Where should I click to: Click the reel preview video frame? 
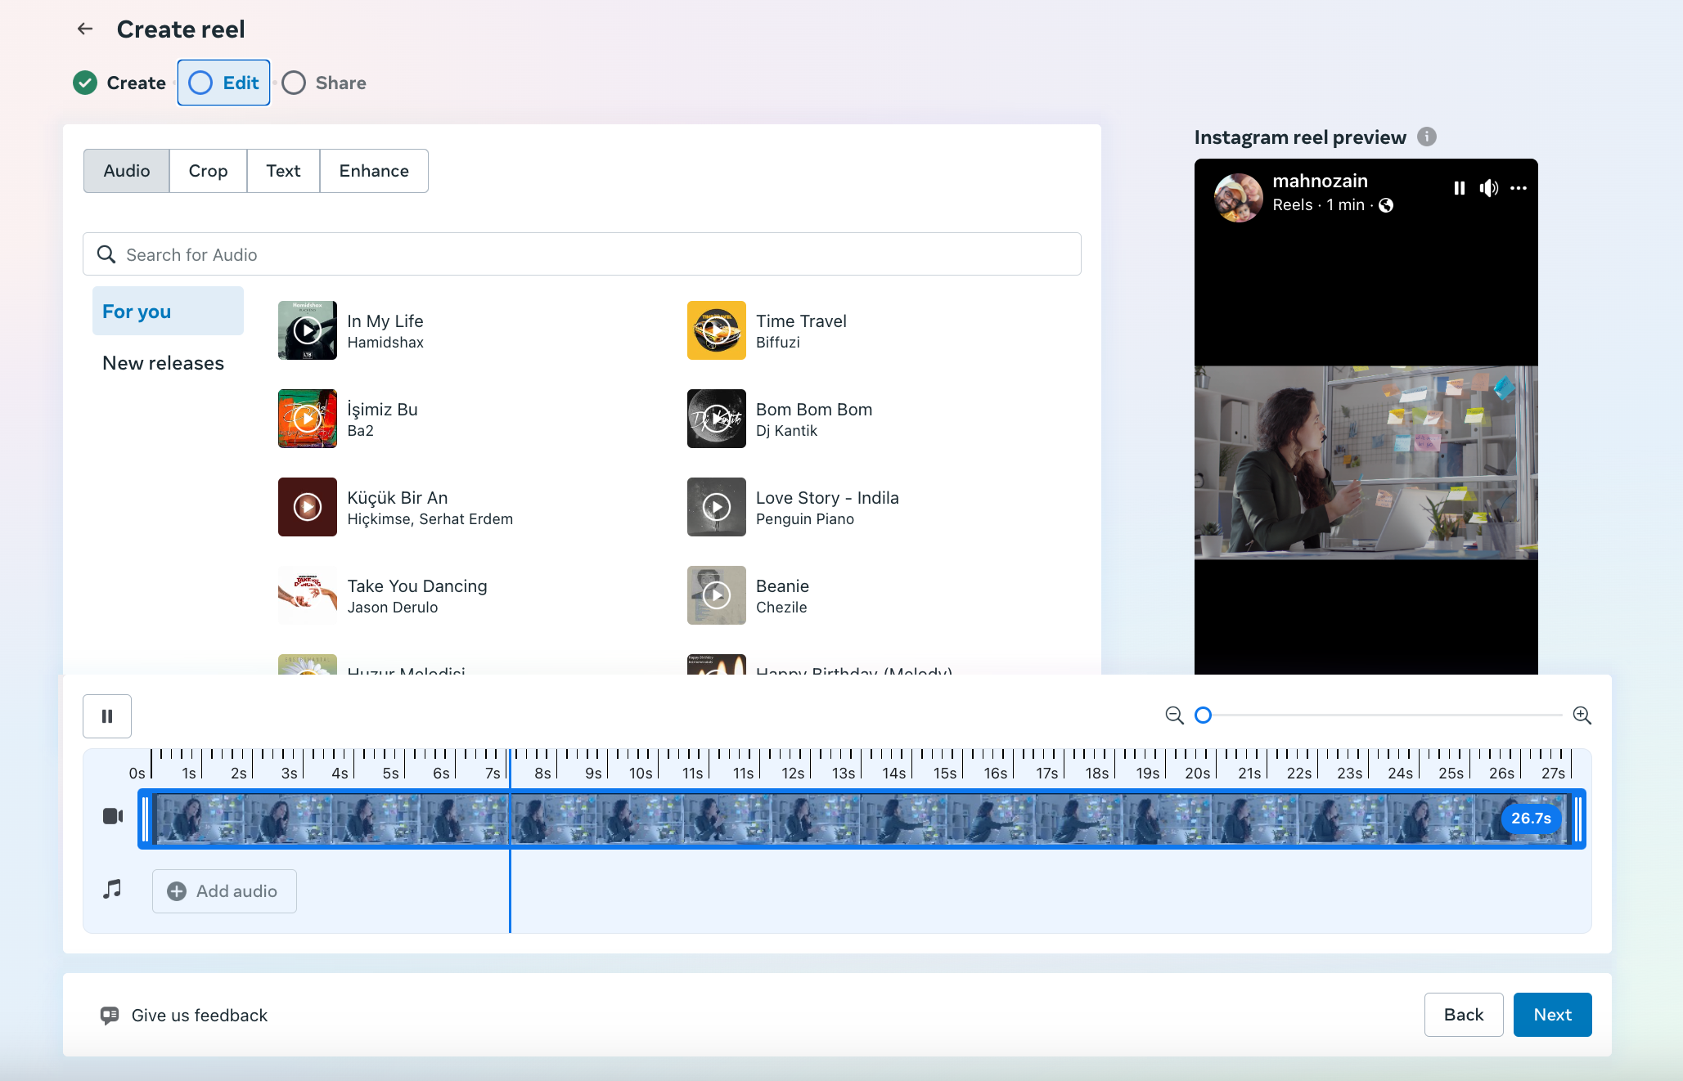(x=1366, y=463)
